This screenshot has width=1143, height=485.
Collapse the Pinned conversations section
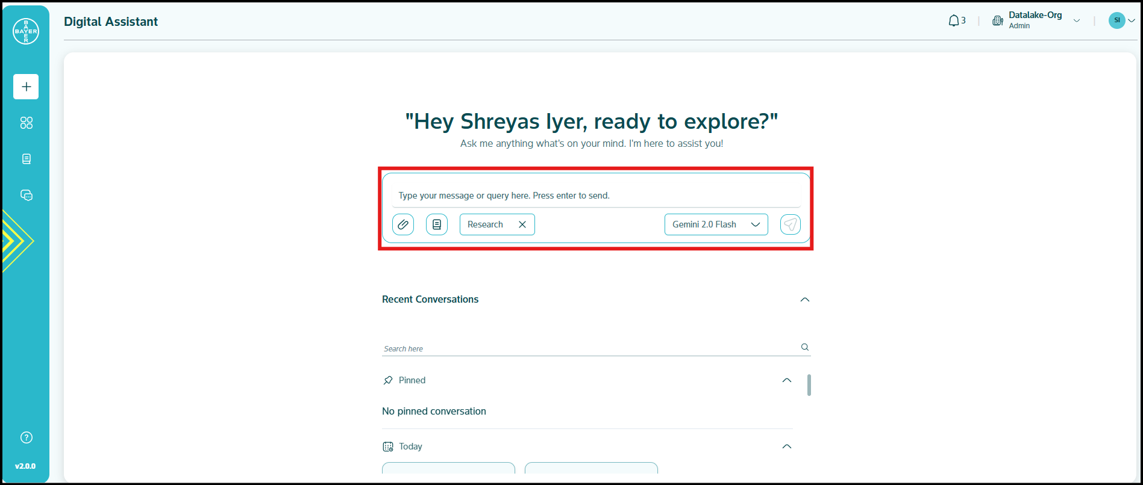pyautogui.click(x=786, y=380)
